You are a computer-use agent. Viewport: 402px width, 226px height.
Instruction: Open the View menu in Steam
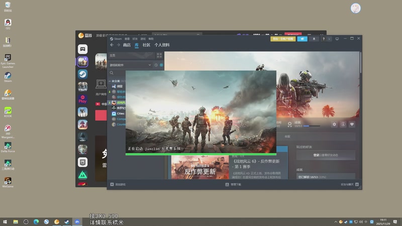pyautogui.click(x=127, y=39)
